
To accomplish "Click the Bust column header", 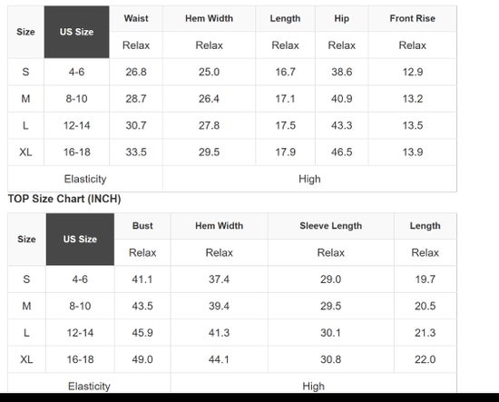I will [x=142, y=226].
